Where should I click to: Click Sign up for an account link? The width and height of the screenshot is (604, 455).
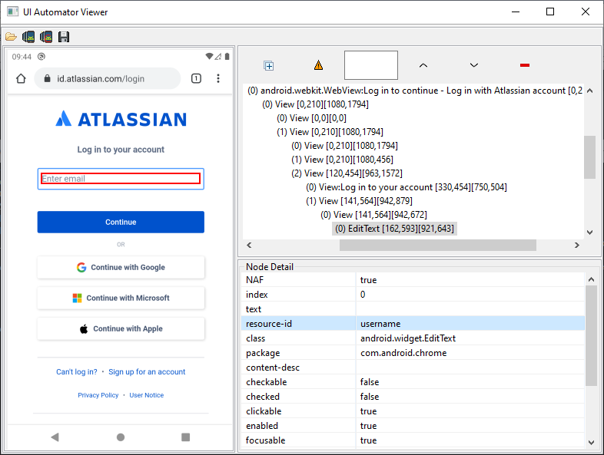click(147, 372)
